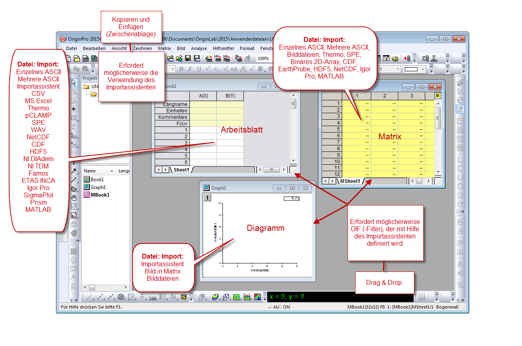Sort project list by Name column header
This screenshot has height=346, width=522.
[x=99, y=171]
